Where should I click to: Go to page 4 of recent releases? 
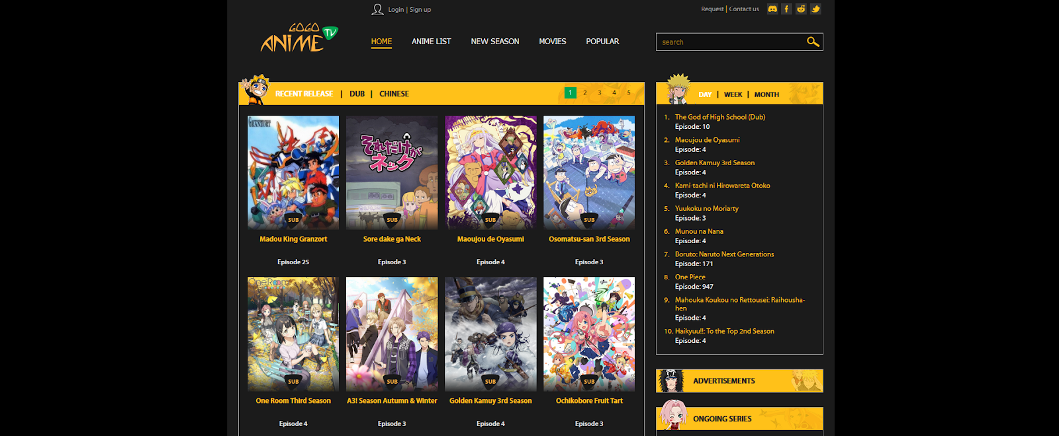point(614,93)
